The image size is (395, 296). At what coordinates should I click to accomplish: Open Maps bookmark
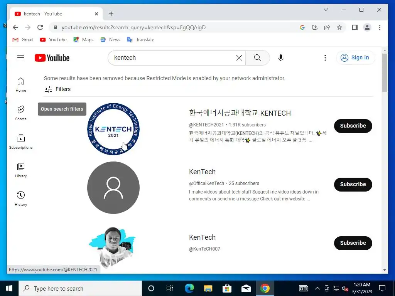click(83, 40)
